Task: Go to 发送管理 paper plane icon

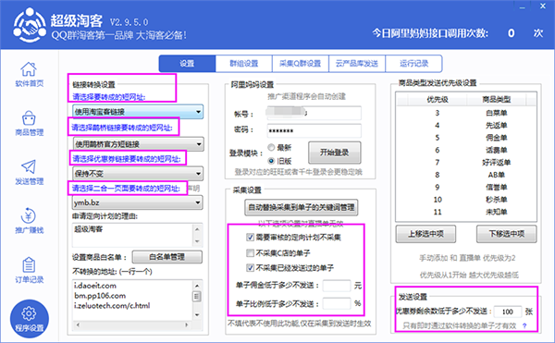Action: (29, 166)
